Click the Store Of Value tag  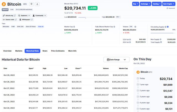click(31, 26)
